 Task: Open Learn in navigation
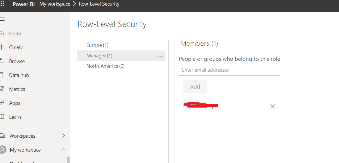click(x=15, y=117)
